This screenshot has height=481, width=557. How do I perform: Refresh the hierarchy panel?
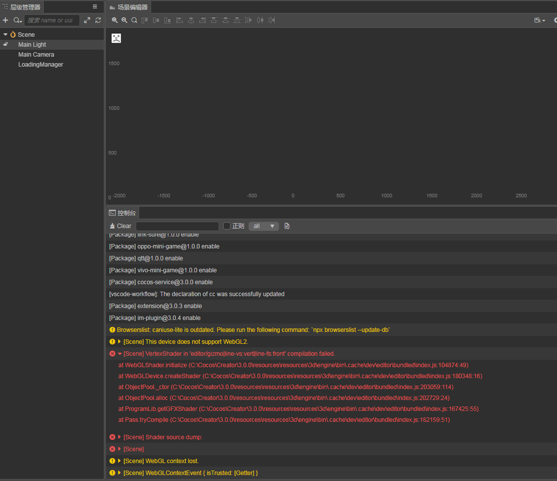coord(98,20)
